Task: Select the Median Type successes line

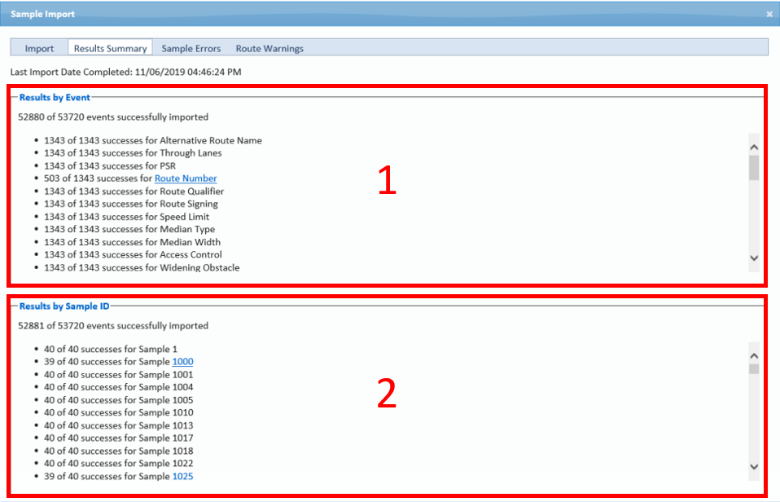Action: 129,229
